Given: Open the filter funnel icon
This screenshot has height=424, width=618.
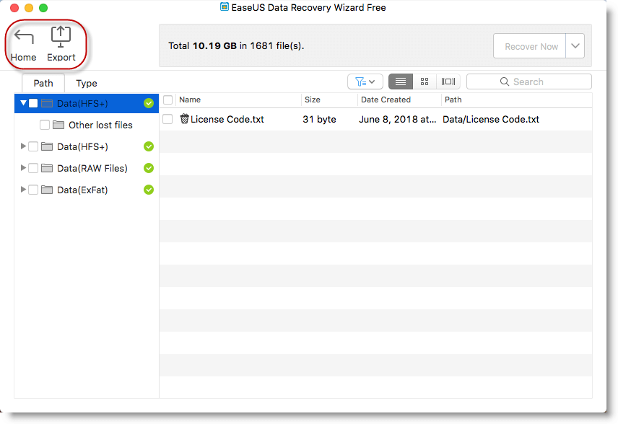Looking at the screenshot, I should (x=362, y=81).
